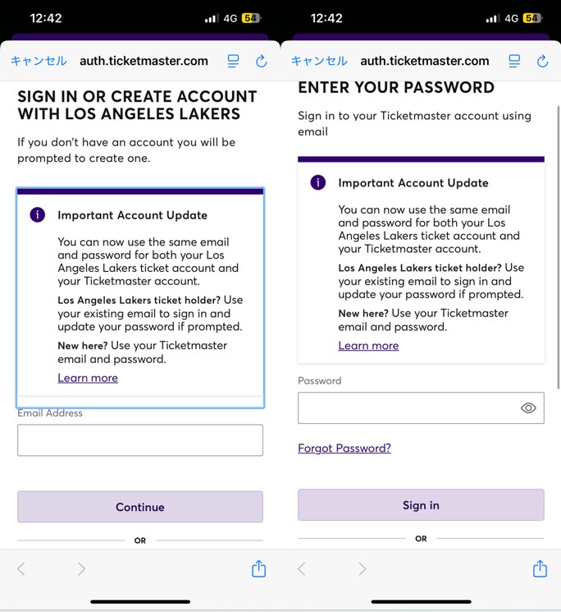561x612 pixels.
Task: Open Learn more link on sign-in page
Action: coord(88,378)
